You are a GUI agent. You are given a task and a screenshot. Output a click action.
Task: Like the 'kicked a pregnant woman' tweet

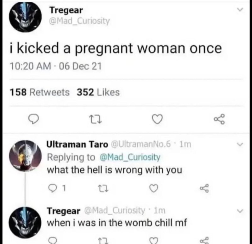point(157,119)
